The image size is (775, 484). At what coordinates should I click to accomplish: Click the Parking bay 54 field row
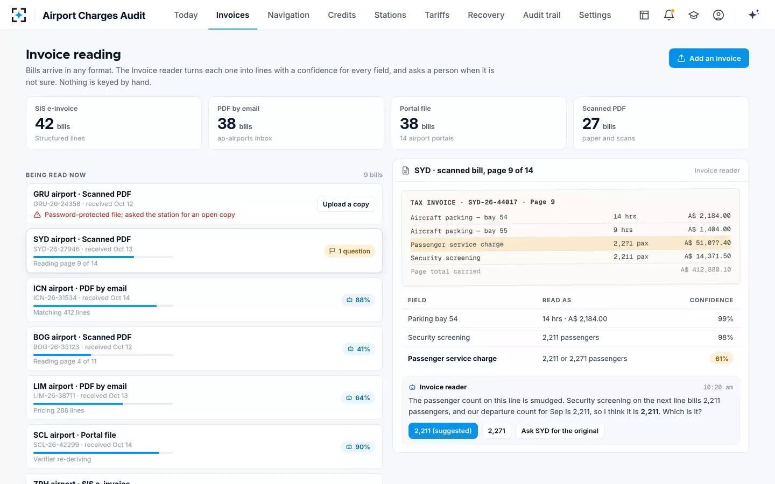(x=570, y=319)
